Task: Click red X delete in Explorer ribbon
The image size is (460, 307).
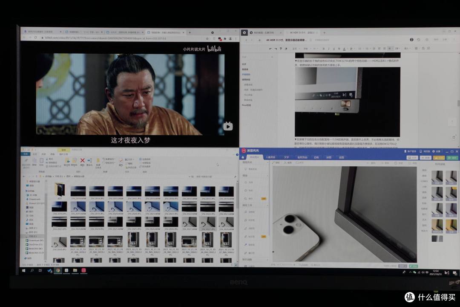Action: pos(83,160)
